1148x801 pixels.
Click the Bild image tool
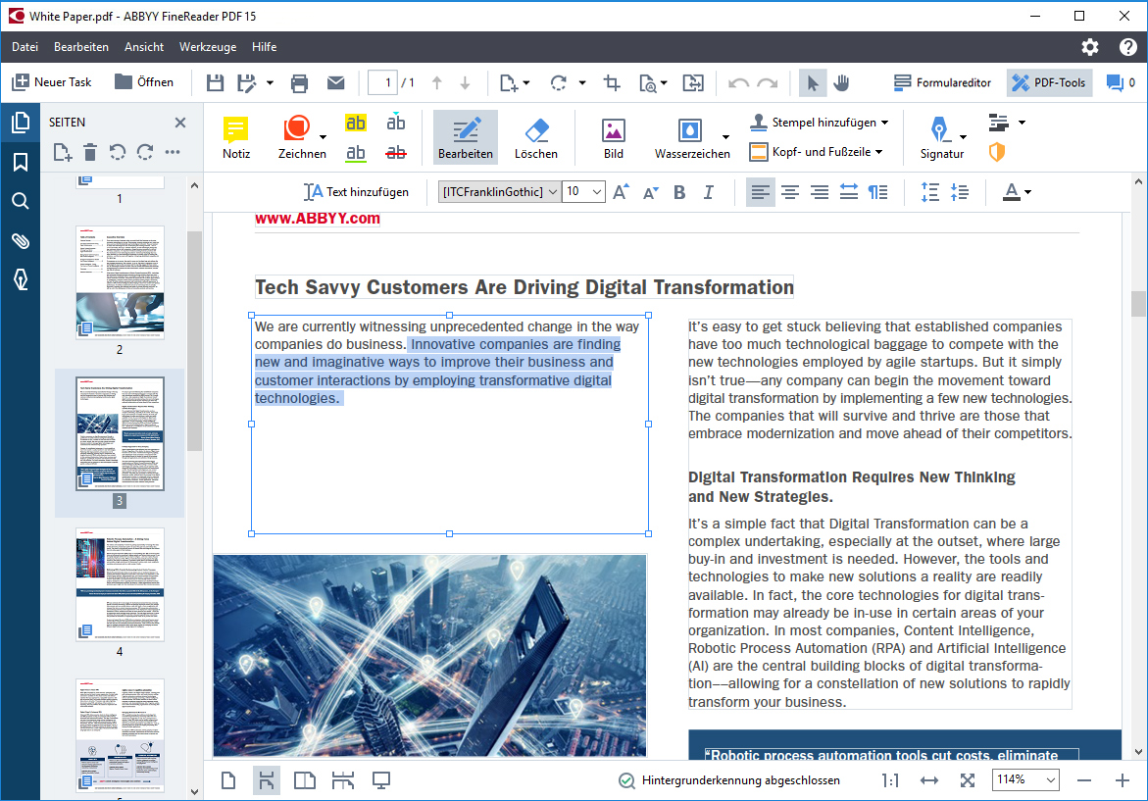coord(614,137)
